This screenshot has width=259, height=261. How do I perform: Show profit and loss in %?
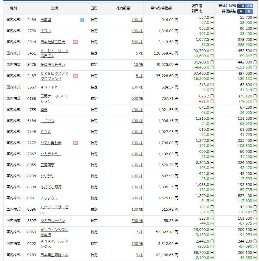249,11
